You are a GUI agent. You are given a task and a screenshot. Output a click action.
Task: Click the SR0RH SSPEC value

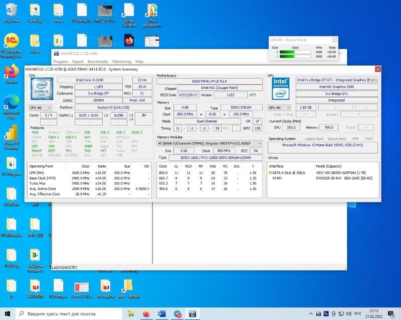click(98, 100)
